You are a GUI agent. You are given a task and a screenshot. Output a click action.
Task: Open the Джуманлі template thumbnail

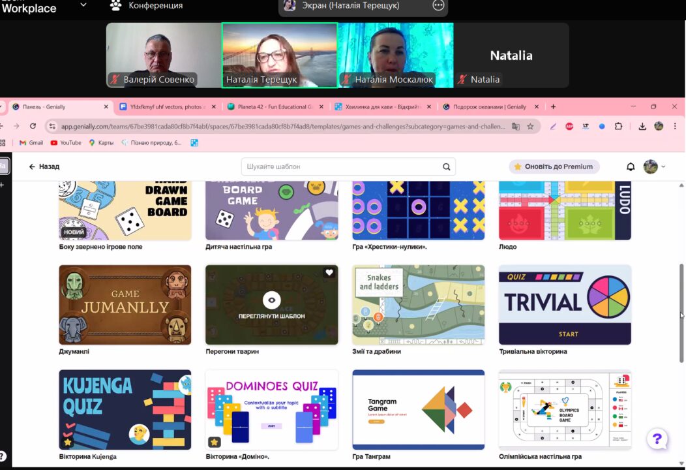click(x=125, y=304)
